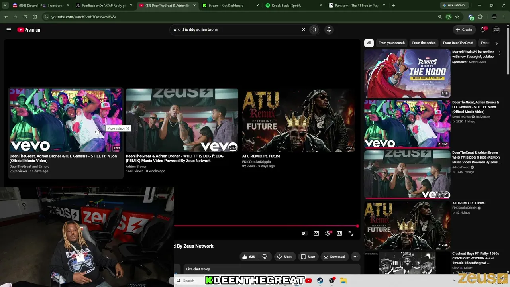The image size is (510, 287).
Task: Select the All filter chip
Action: point(369,43)
